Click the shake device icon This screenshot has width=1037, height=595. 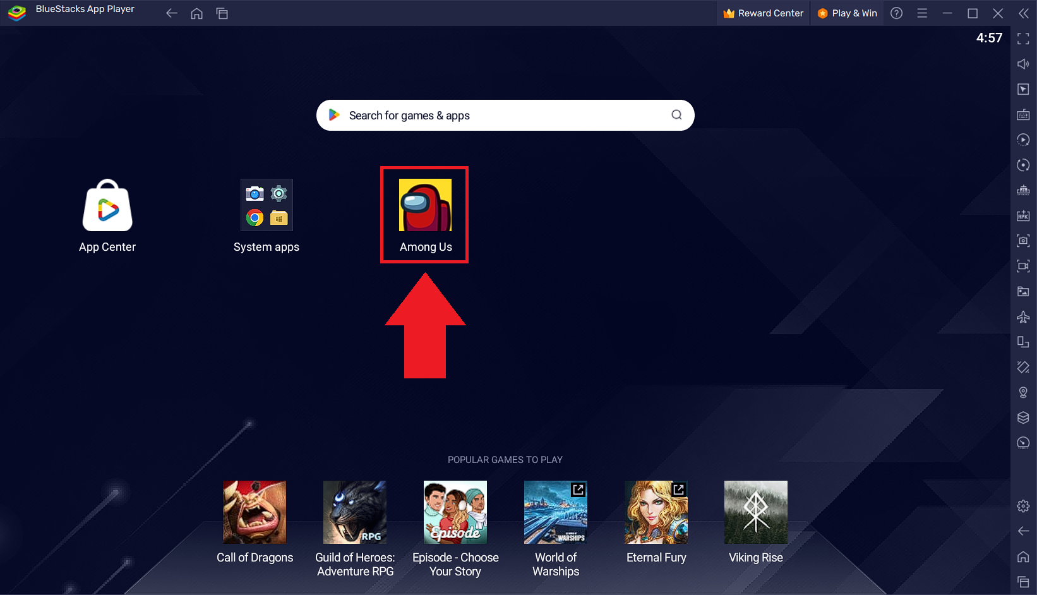tap(1023, 367)
